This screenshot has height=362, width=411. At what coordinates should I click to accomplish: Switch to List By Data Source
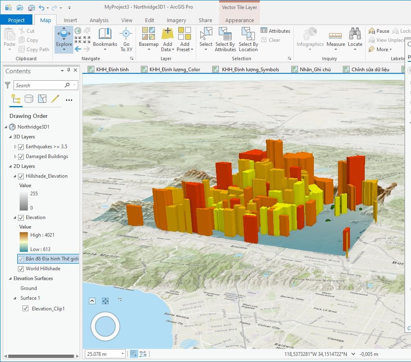click(x=29, y=99)
